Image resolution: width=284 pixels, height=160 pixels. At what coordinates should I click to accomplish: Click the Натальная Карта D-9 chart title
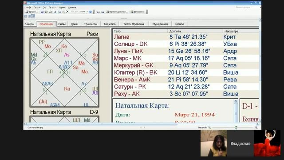click(64, 112)
